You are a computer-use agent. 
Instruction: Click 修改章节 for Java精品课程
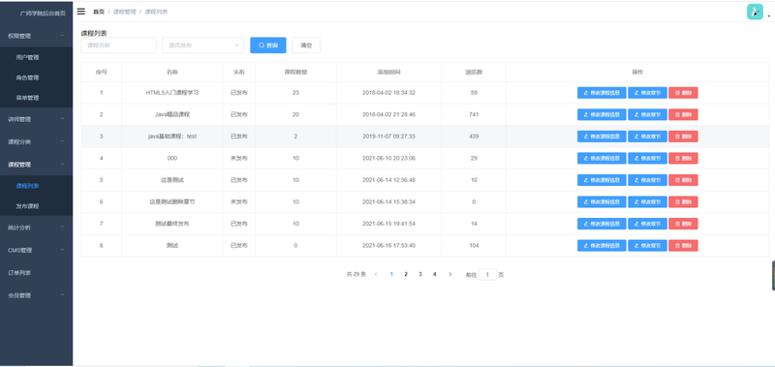click(x=647, y=114)
